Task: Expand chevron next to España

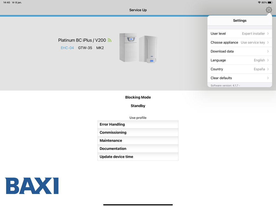Action: point(268,69)
